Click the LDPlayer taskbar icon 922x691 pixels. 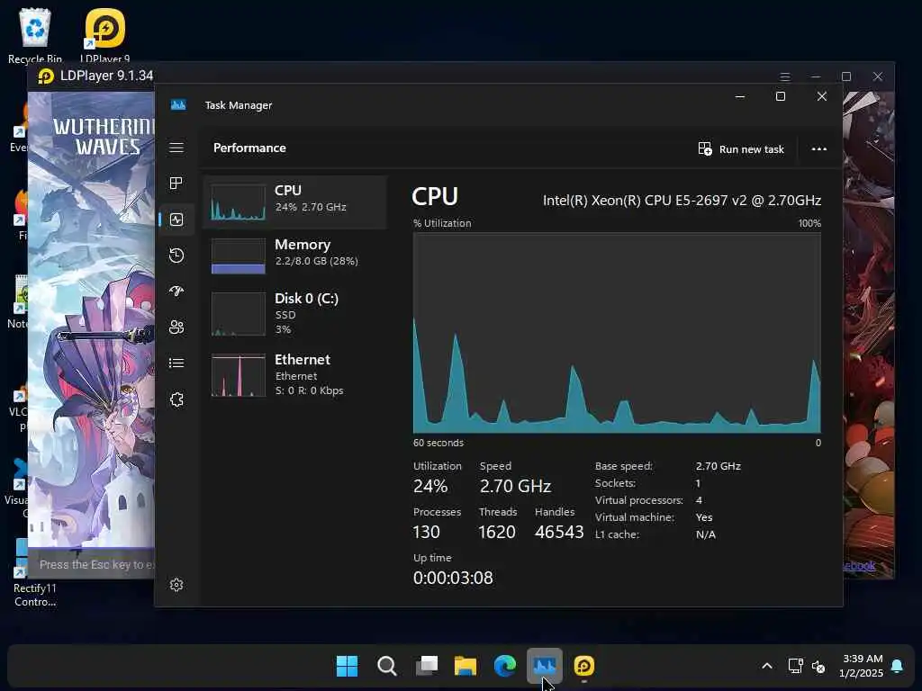(x=583, y=666)
